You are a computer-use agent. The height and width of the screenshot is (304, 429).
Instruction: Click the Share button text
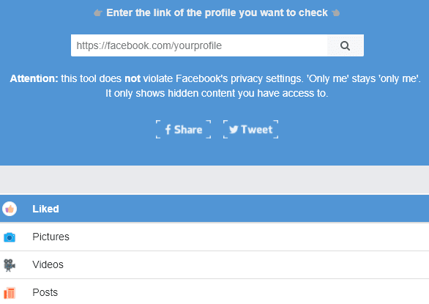[188, 130]
